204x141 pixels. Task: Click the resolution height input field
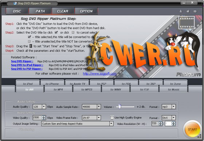coord(168,124)
